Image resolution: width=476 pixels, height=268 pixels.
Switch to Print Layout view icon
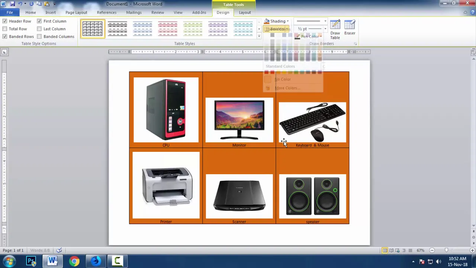[385, 251]
